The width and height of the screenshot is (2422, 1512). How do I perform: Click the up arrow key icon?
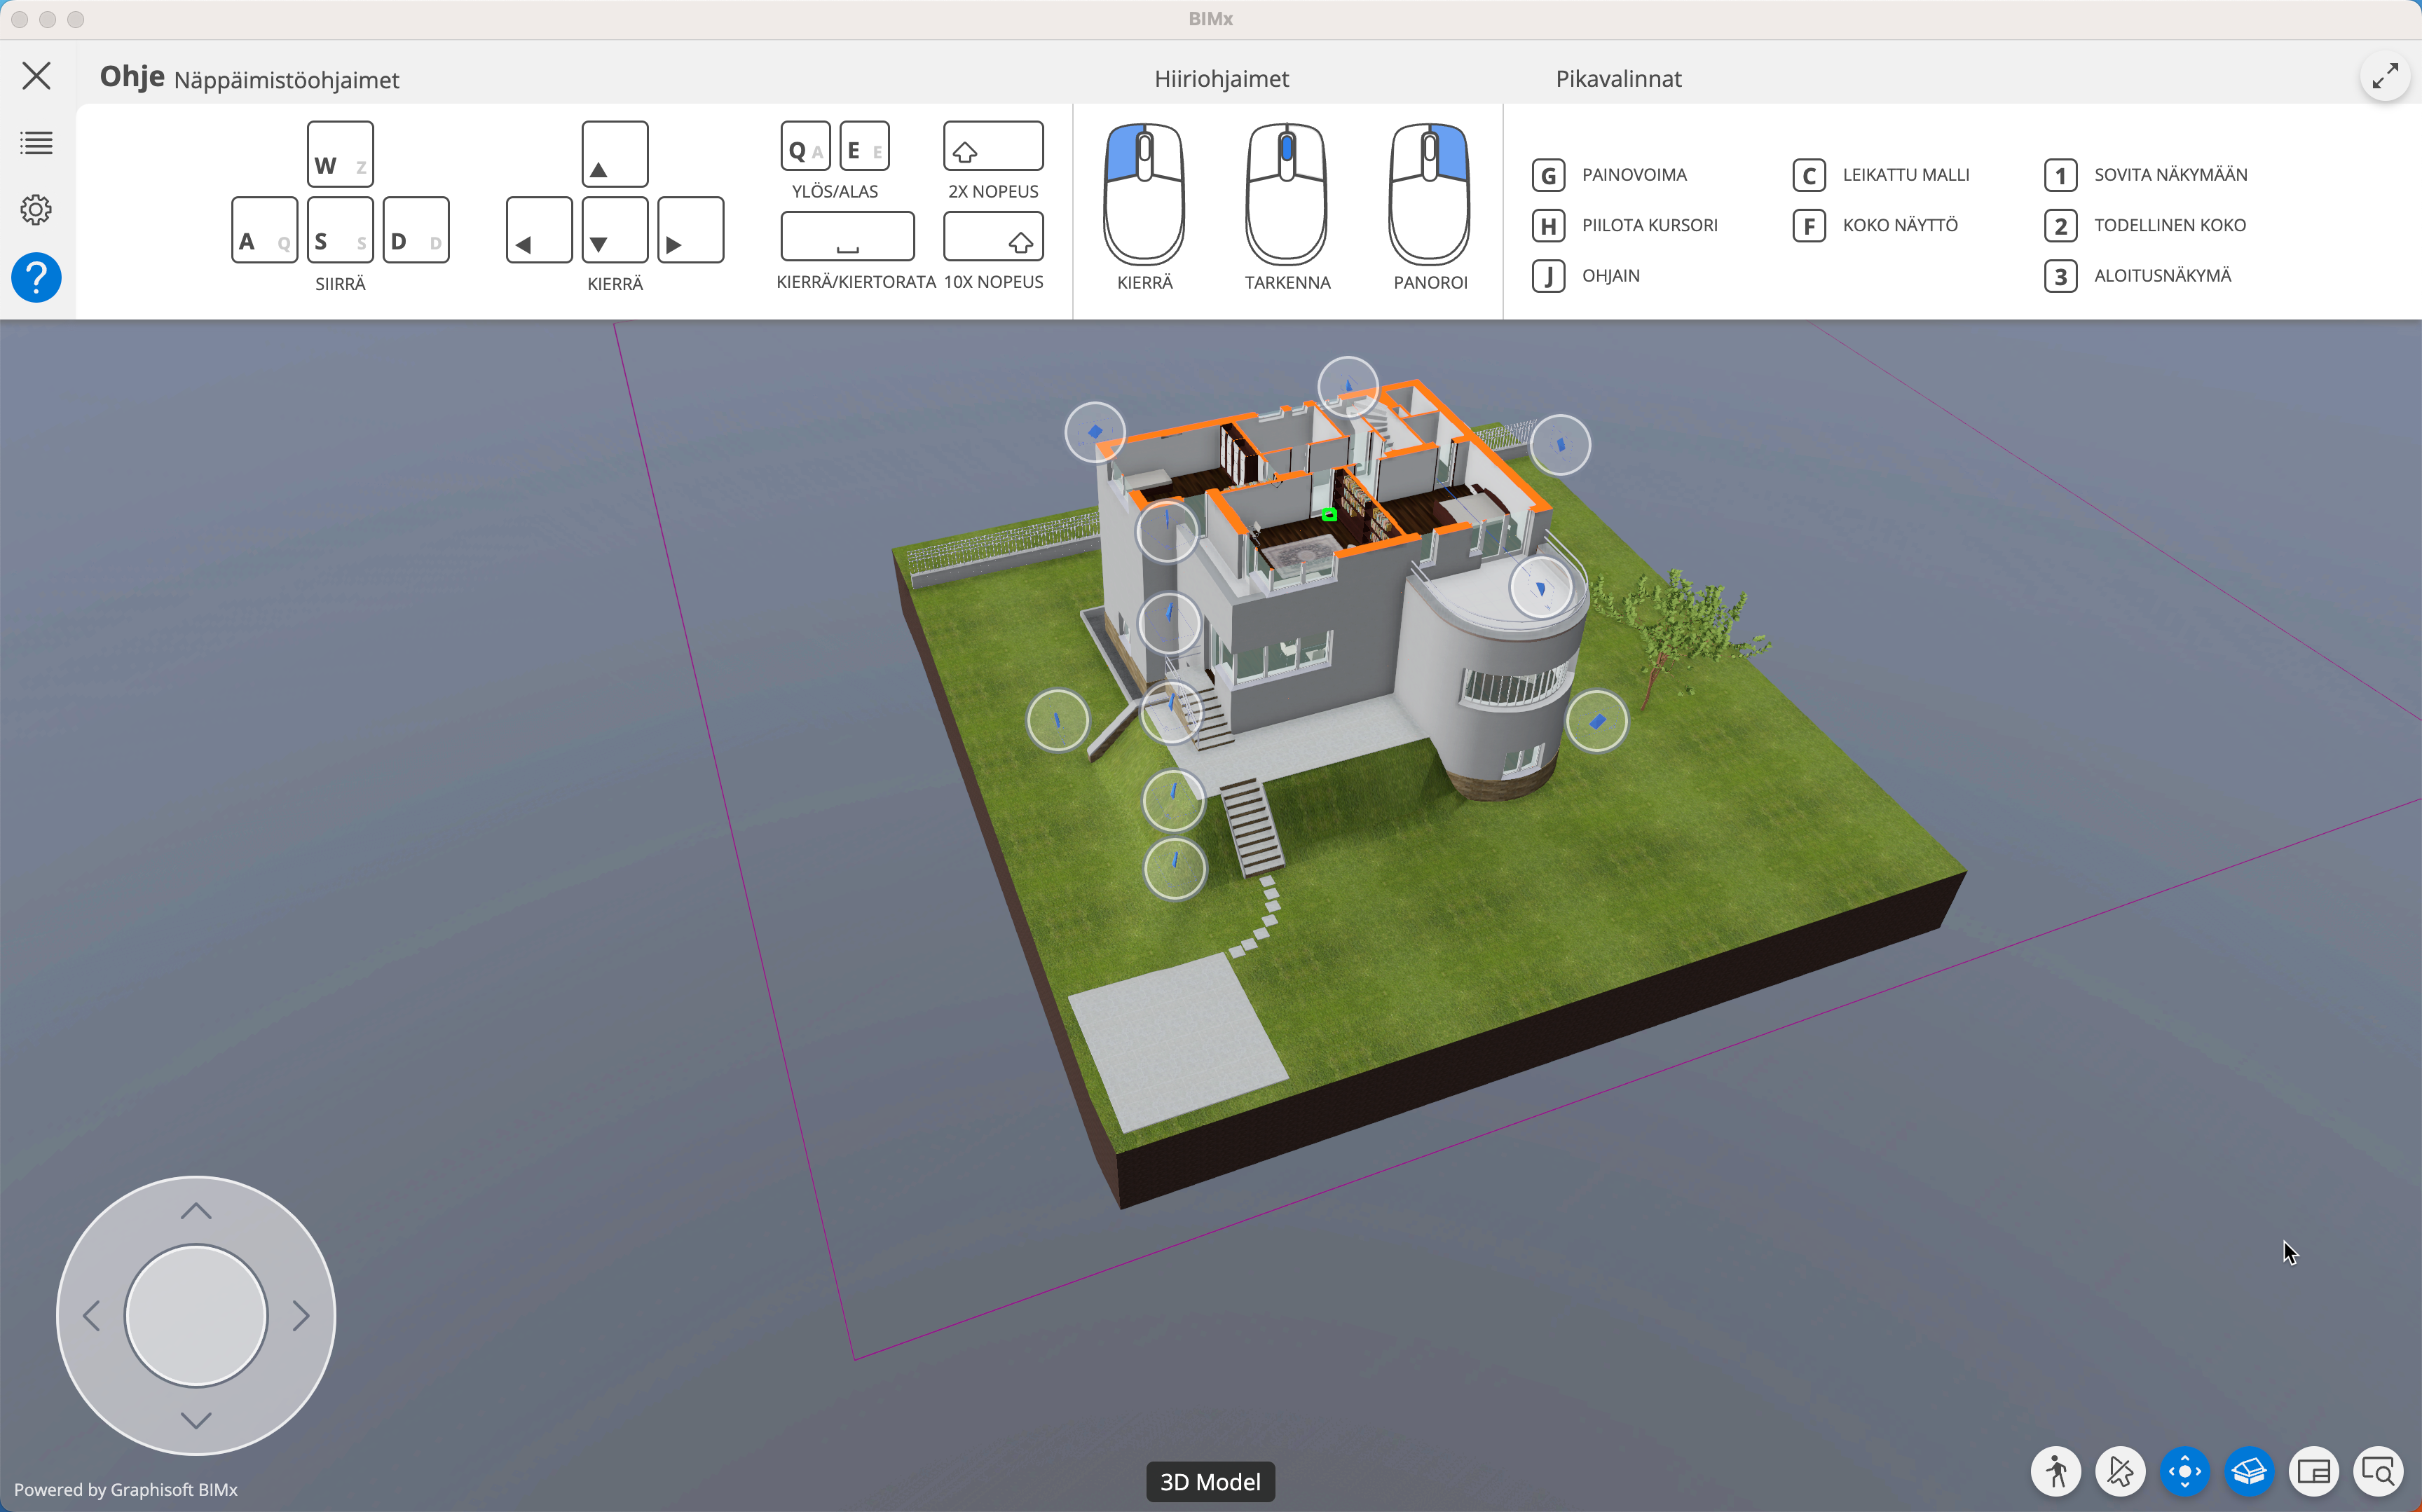pyautogui.click(x=615, y=154)
